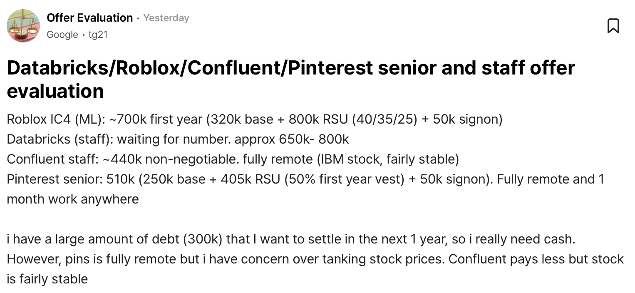Click the Roblox IC4 (ML) offer line
Image resolution: width=635 pixels, height=293 pixels.
pyautogui.click(x=255, y=119)
